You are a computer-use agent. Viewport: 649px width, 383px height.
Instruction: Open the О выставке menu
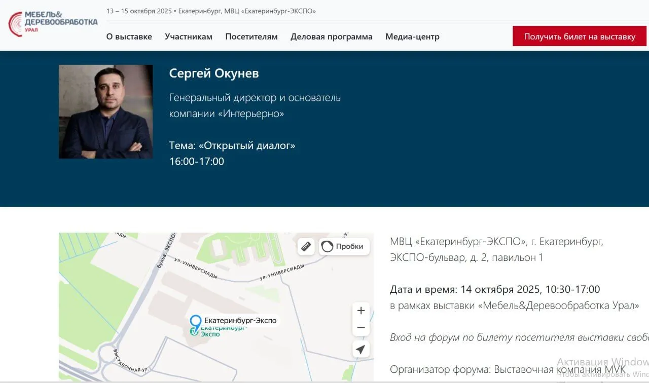click(129, 36)
